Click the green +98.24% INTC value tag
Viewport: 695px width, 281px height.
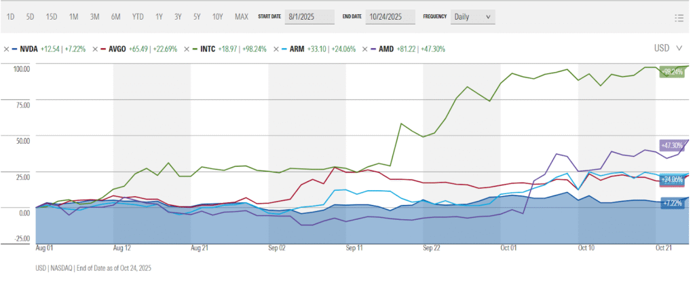point(672,72)
